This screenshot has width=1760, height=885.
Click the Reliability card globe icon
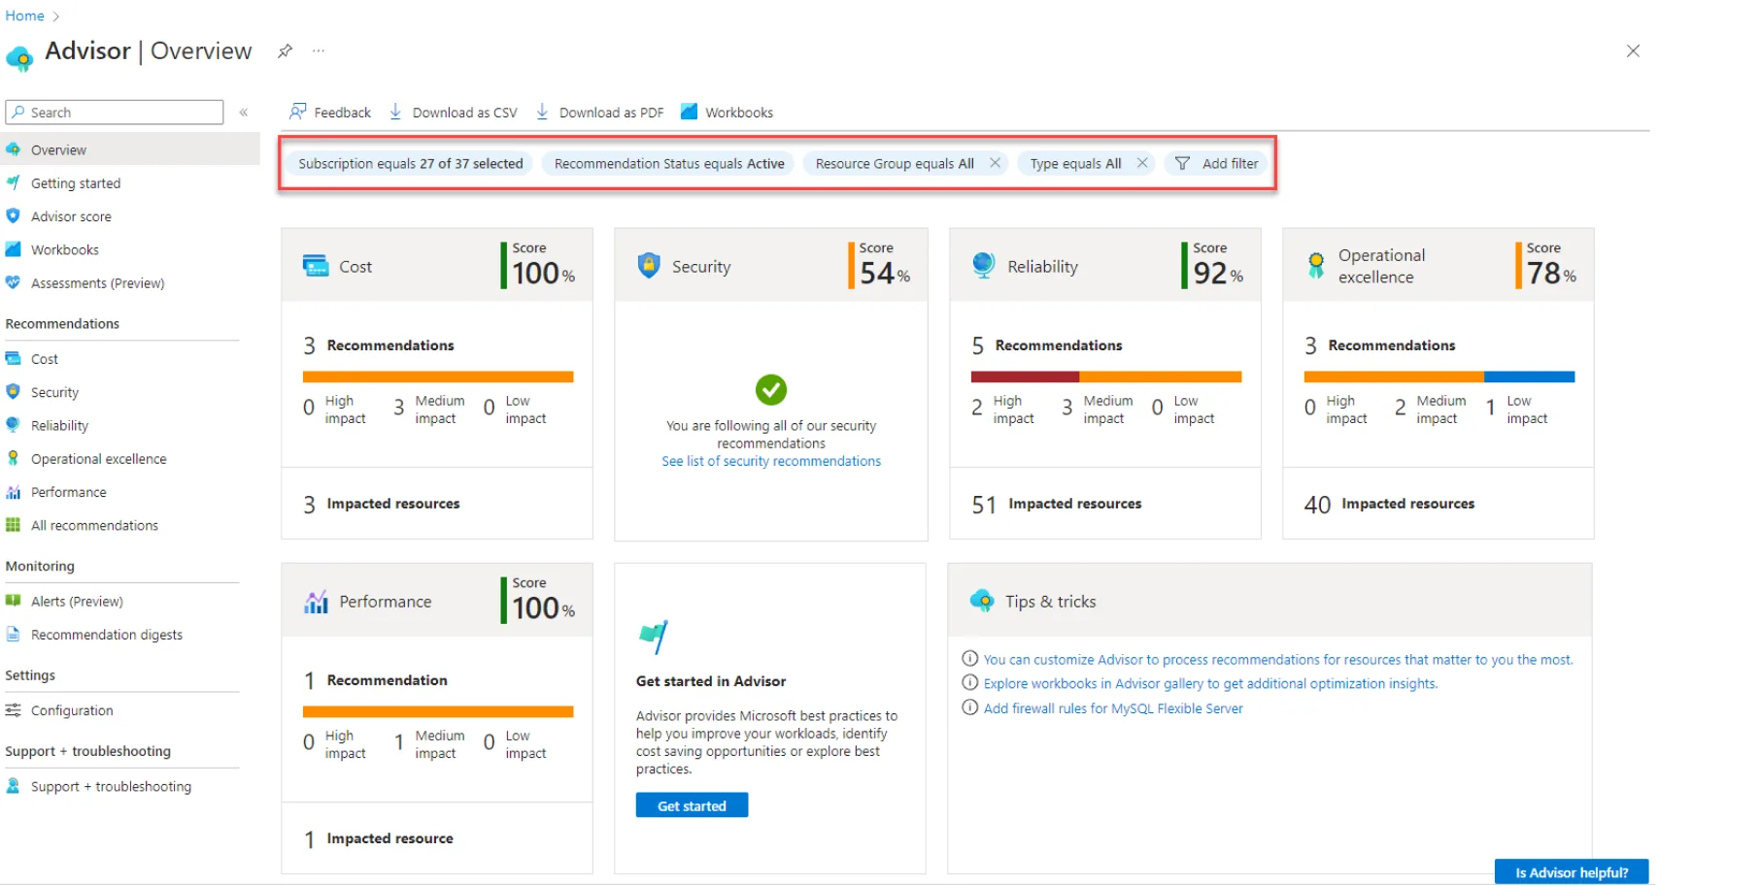point(983,266)
